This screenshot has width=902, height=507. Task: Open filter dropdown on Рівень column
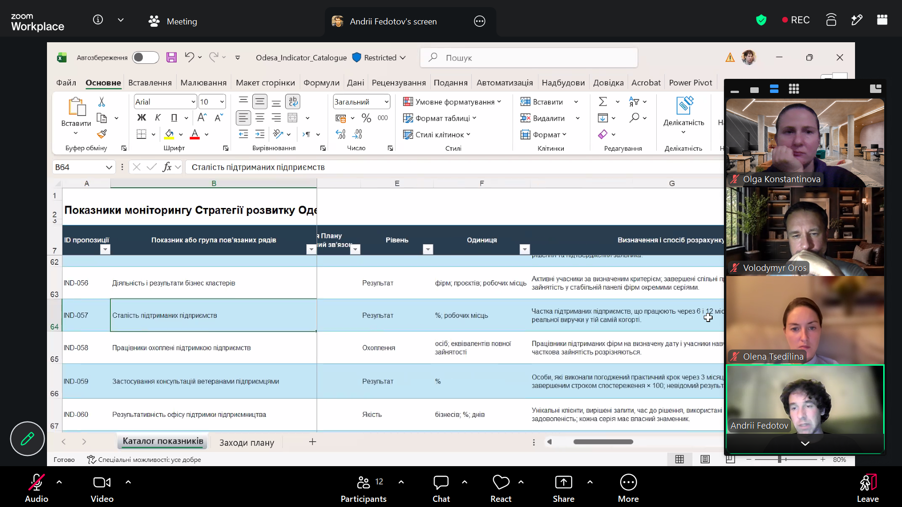(x=428, y=249)
